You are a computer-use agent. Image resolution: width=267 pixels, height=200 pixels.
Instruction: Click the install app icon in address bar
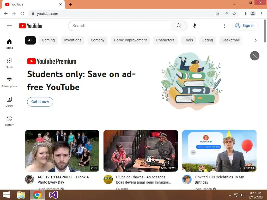[x=217, y=14]
